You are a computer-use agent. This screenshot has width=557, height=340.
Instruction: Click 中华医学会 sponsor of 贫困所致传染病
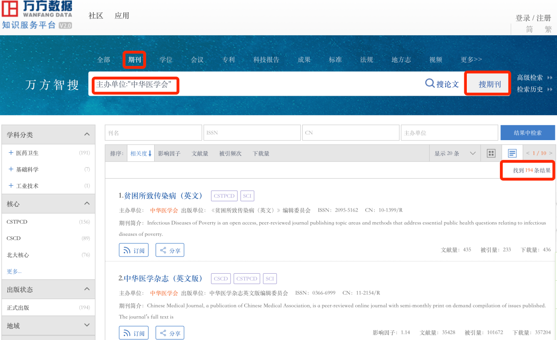click(164, 210)
